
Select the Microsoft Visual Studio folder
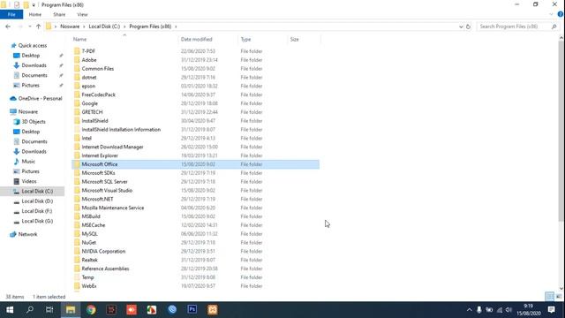(195, 191)
